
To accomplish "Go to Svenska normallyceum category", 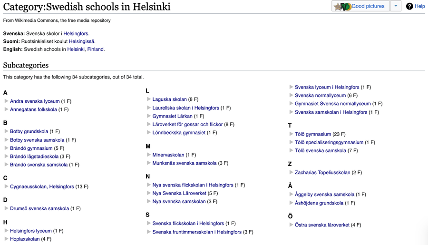I will [320, 95].
